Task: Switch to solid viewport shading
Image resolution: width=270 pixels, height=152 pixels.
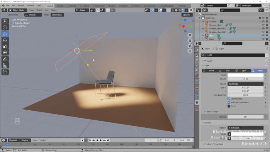Action: pyautogui.click(x=176, y=10)
